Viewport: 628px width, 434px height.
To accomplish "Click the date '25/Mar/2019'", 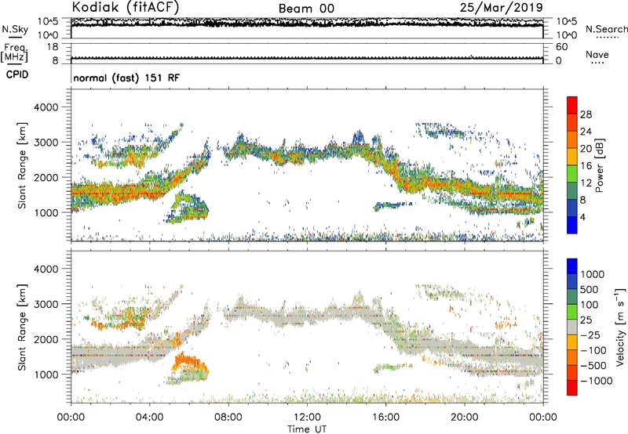I will (x=502, y=7).
